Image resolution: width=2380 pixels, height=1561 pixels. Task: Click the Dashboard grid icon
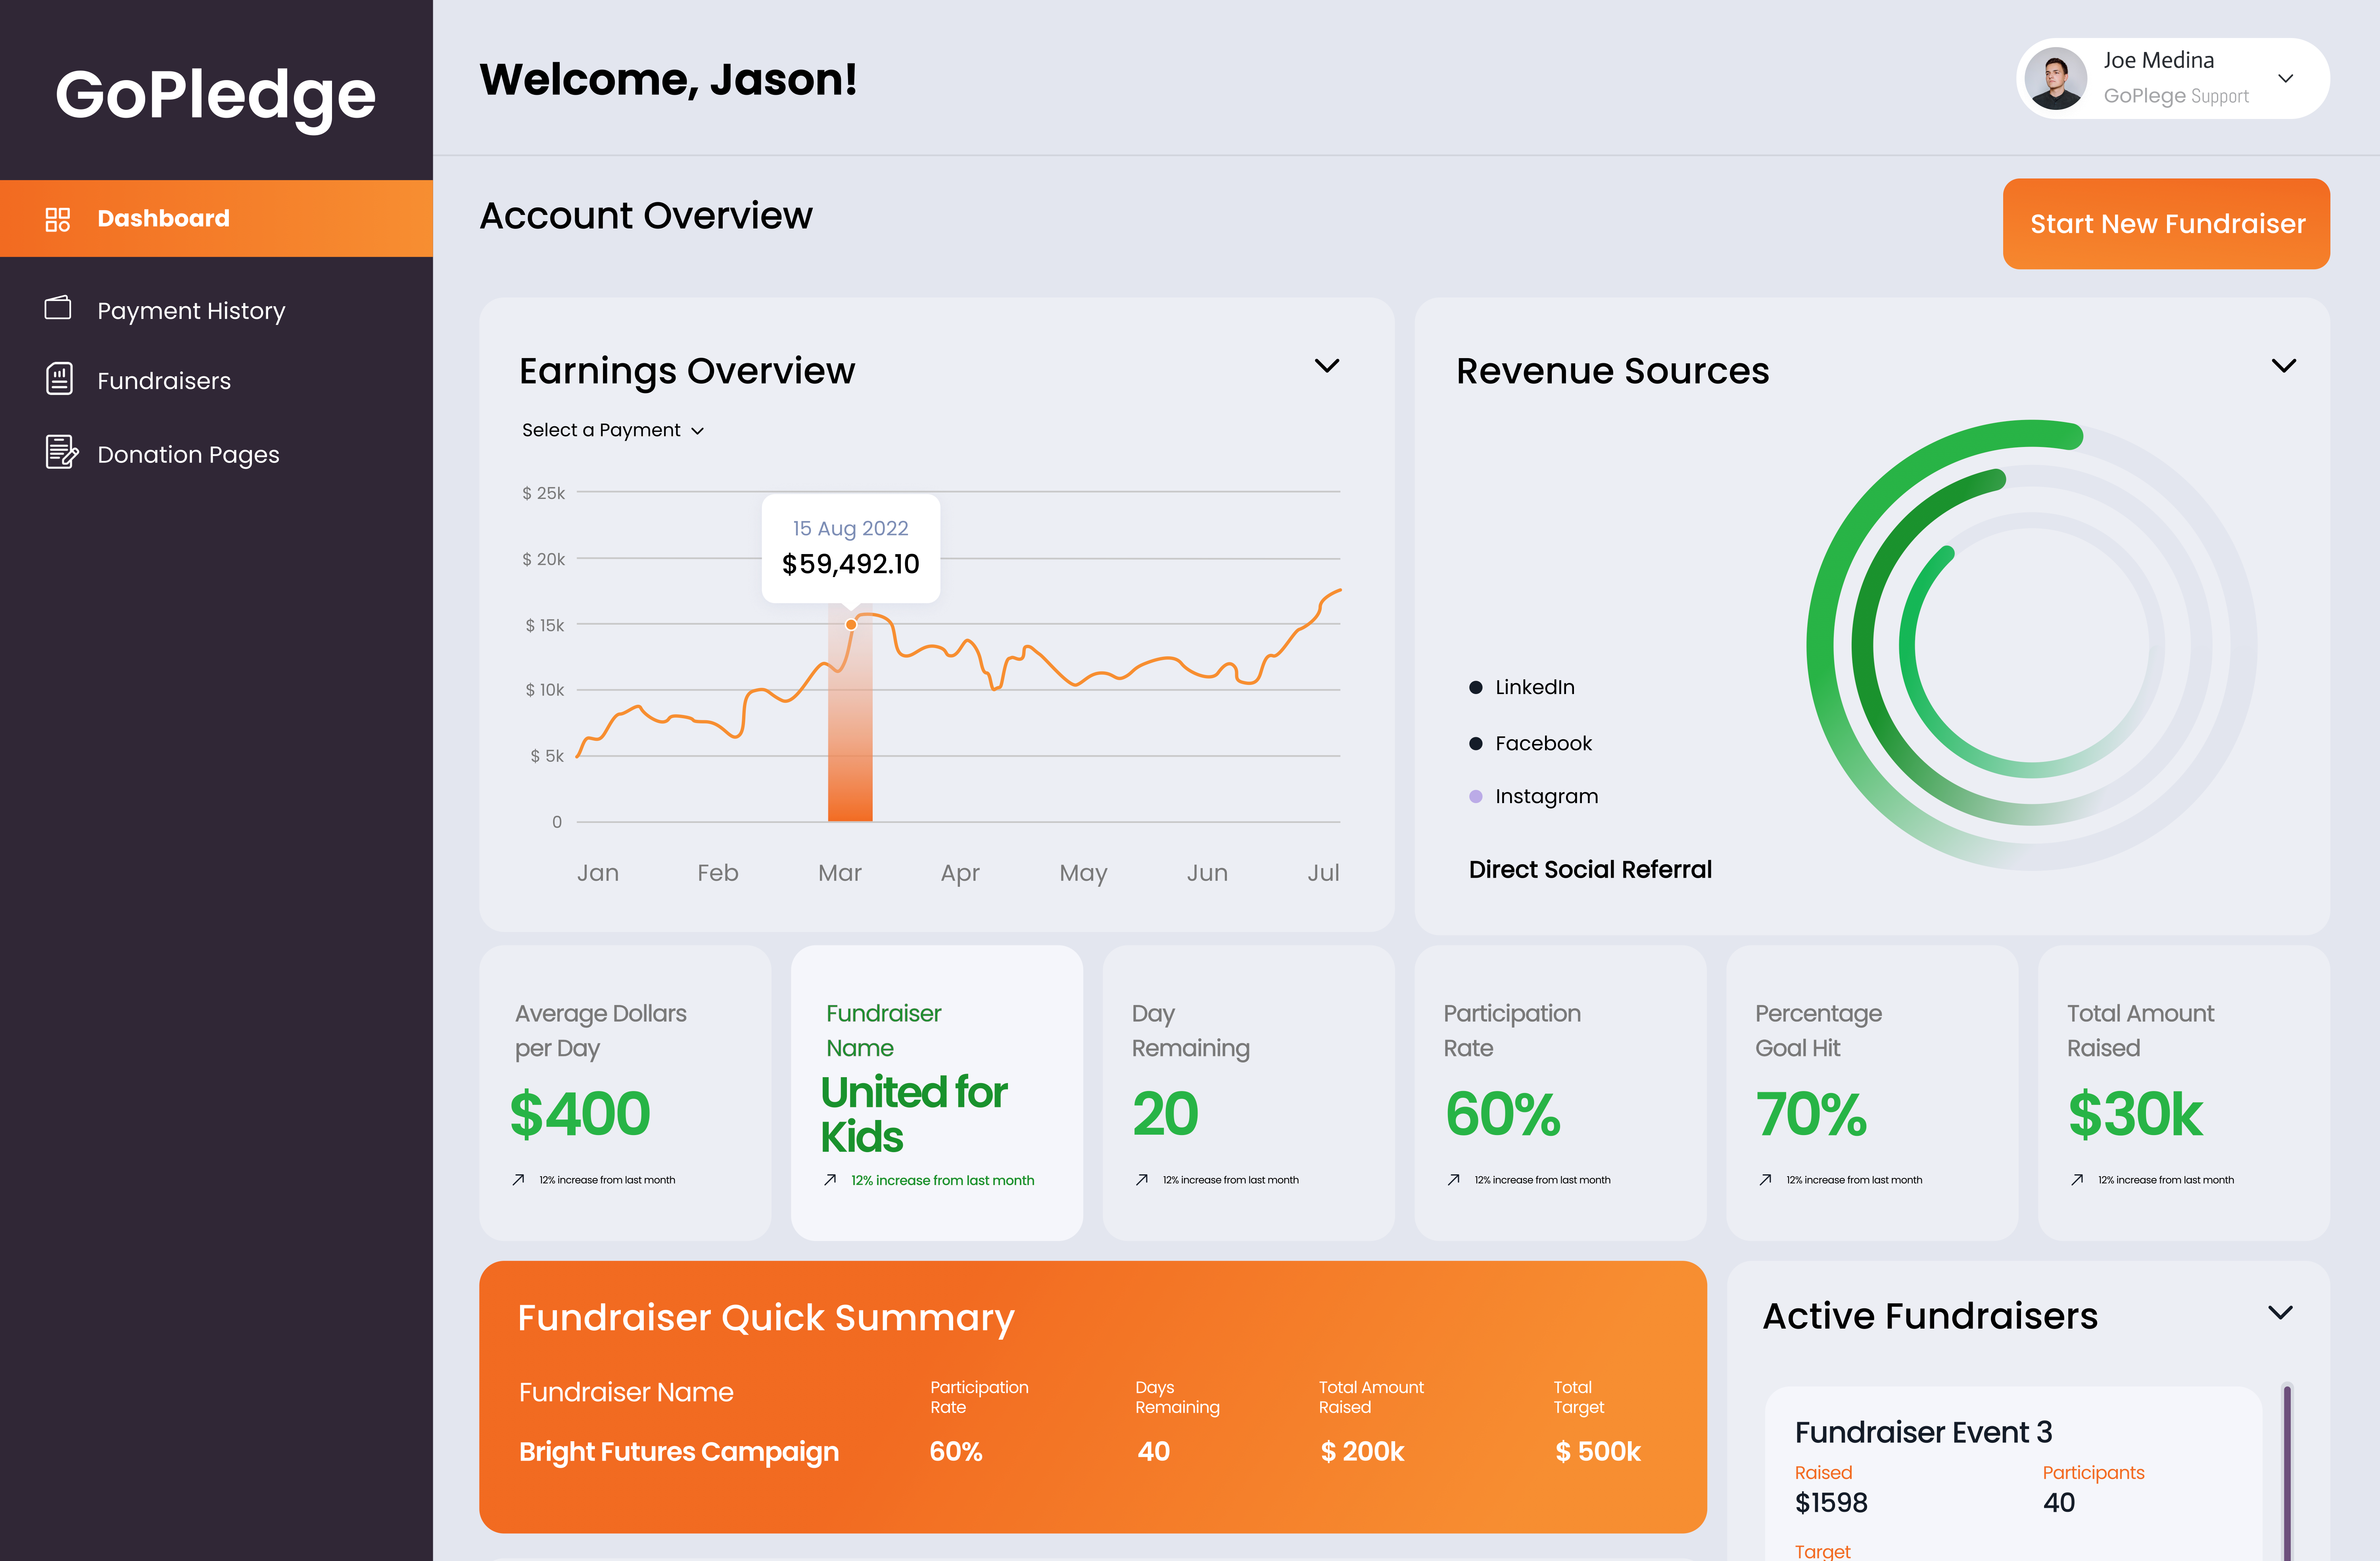pos(58,219)
